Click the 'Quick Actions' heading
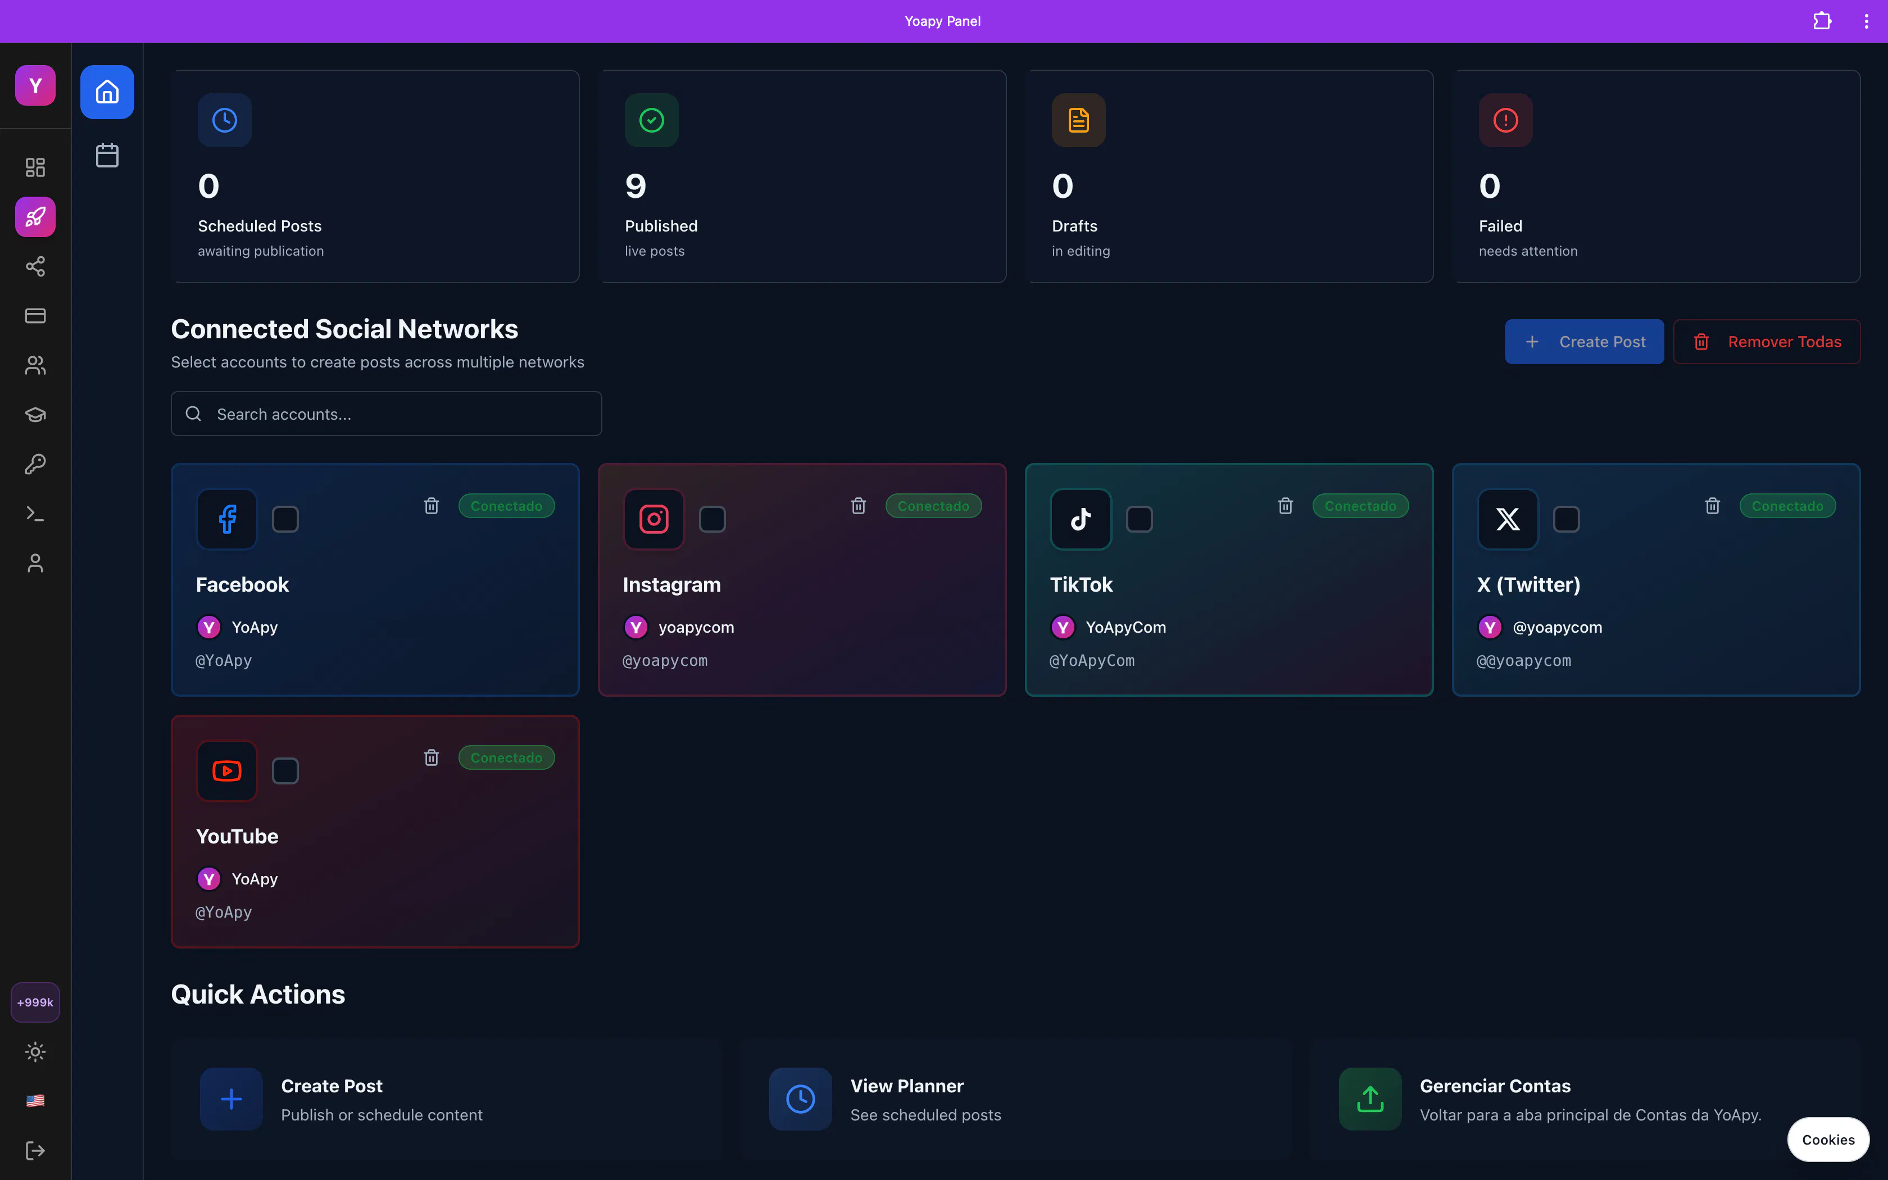This screenshot has height=1180, width=1888. 257,994
